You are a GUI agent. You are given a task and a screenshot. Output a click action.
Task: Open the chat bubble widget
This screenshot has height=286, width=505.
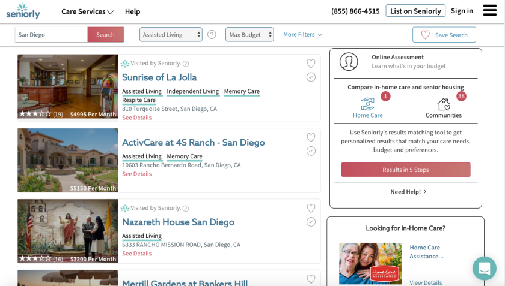[485, 269]
